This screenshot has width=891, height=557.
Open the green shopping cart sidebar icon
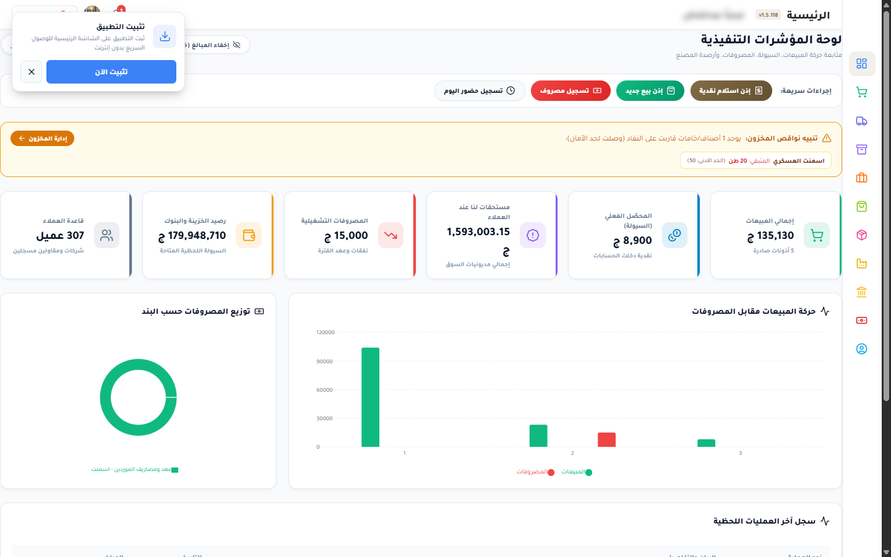861,92
